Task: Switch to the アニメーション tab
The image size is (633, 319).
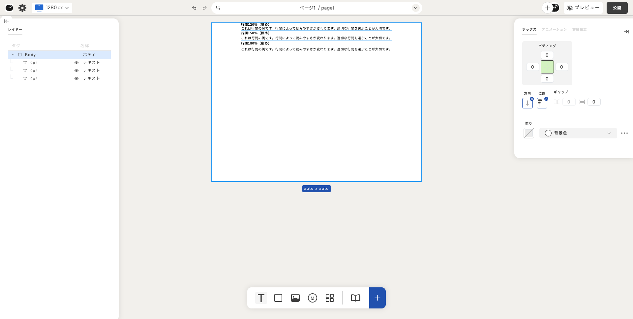Action: click(554, 30)
